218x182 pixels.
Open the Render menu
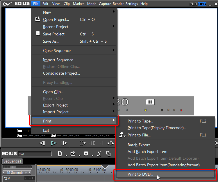(118, 4)
